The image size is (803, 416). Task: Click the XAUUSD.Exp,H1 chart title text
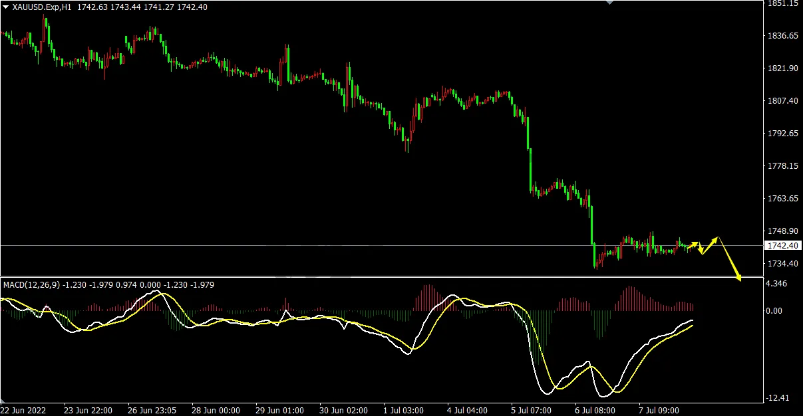(42, 7)
